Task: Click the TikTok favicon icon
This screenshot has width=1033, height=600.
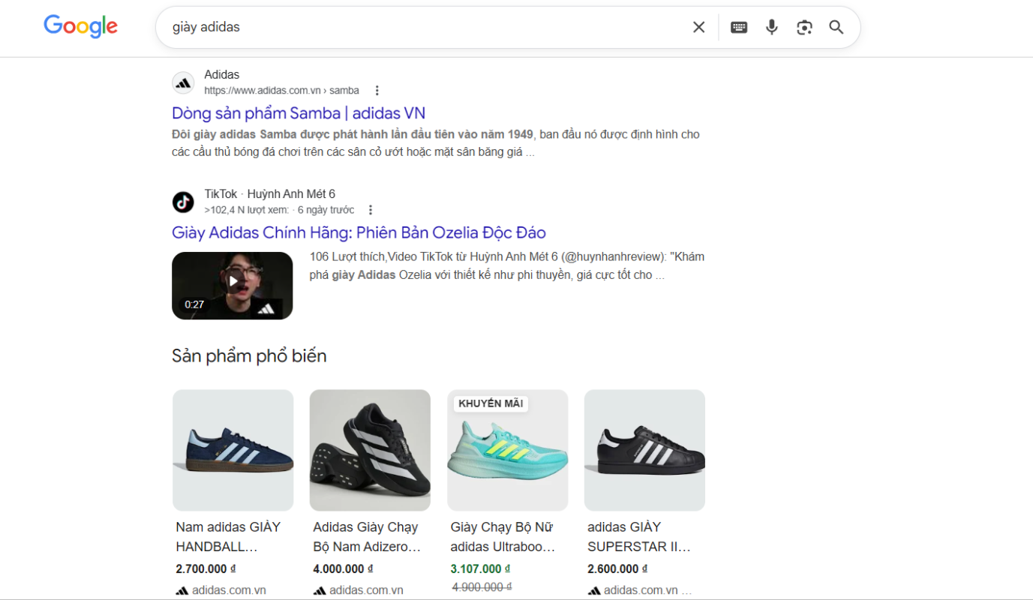Action: [183, 202]
